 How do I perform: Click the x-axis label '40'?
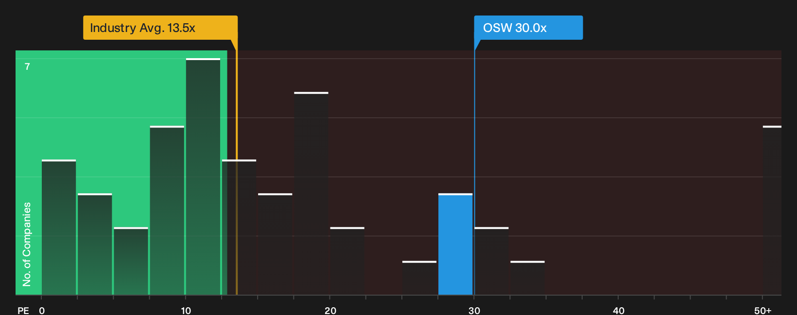619,311
